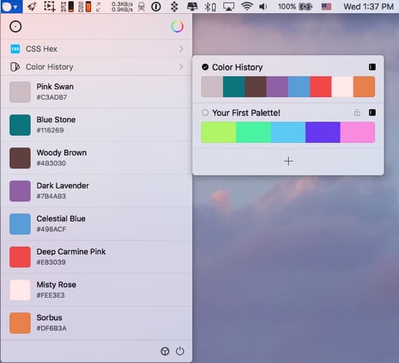Click the brown swatch in Color History strip
Image resolution: width=399 pixels, height=363 pixels.
(255, 86)
